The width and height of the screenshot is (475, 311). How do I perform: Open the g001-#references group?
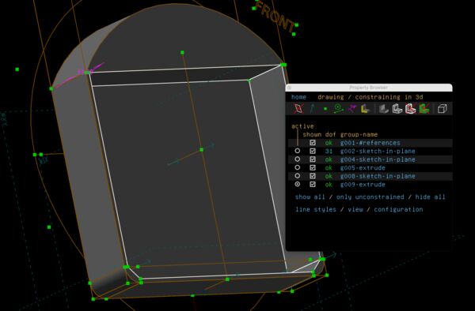[370, 143]
